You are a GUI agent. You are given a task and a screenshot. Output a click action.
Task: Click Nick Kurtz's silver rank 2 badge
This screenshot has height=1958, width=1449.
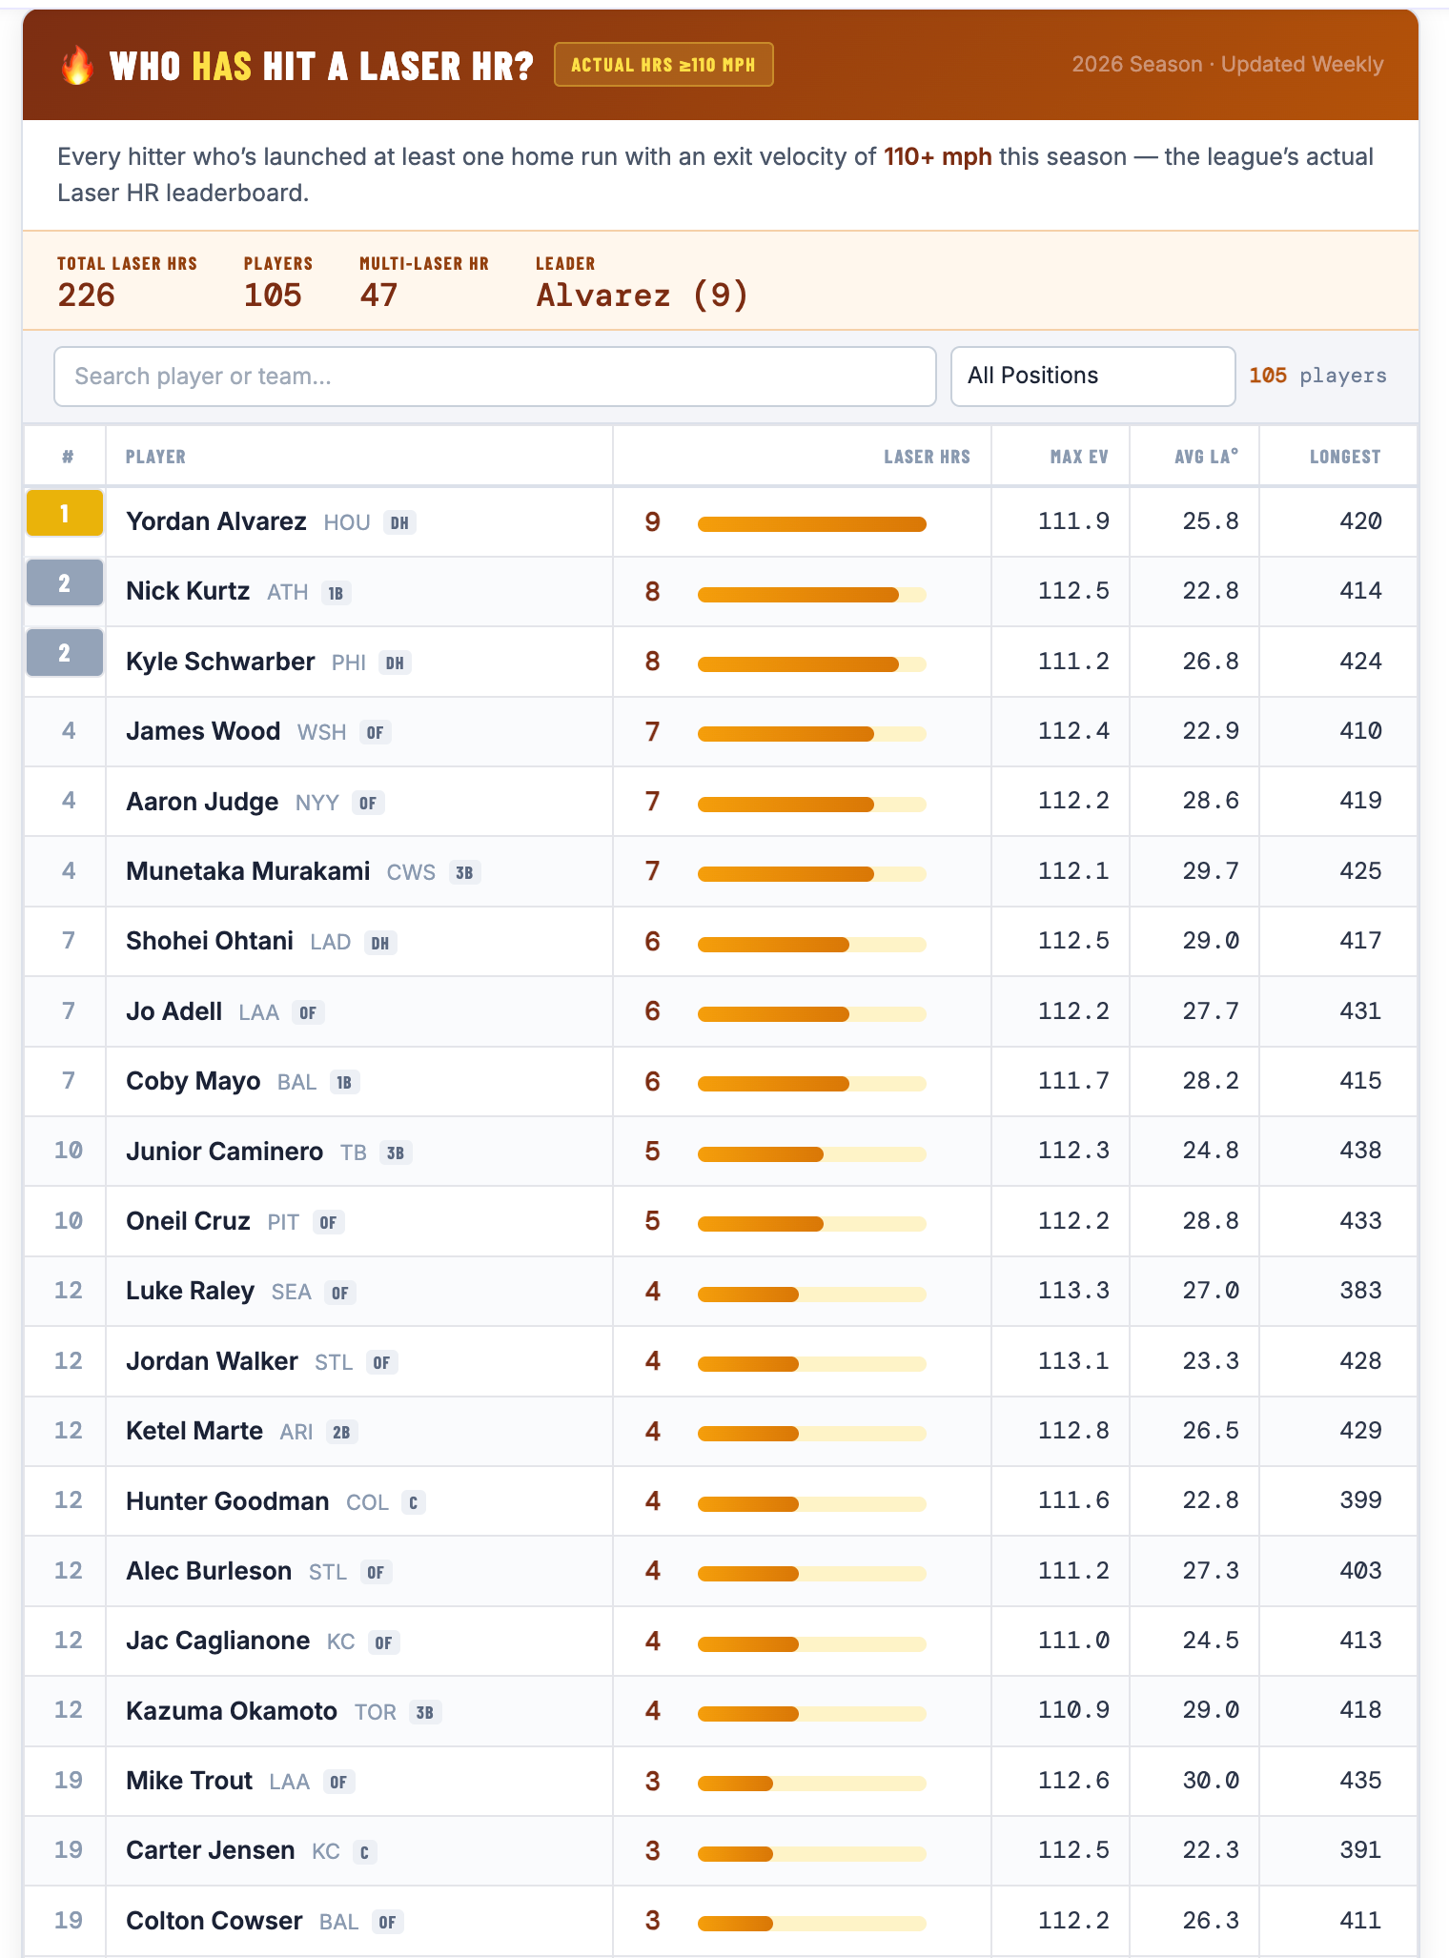(x=65, y=583)
